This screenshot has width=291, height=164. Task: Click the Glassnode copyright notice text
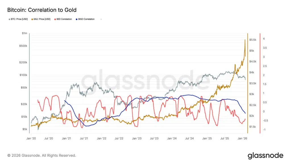(x=42, y=155)
